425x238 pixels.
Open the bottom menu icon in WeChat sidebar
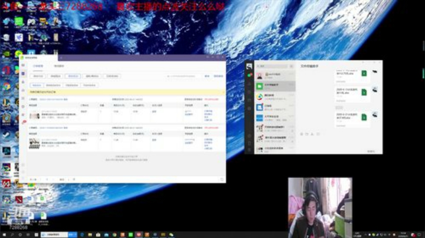(x=249, y=150)
